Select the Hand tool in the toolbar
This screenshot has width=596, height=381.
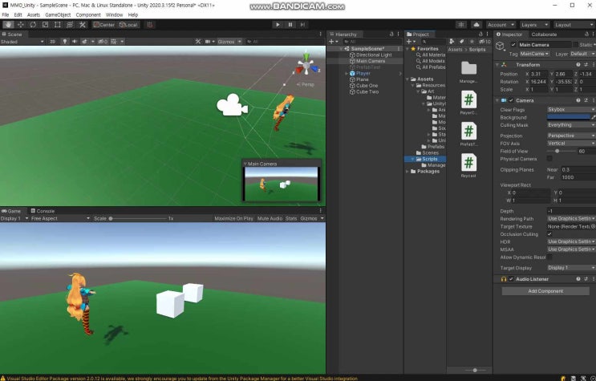coord(8,25)
